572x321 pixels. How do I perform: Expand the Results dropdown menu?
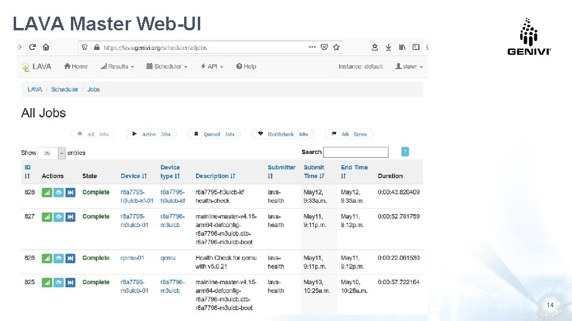pyautogui.click(x=117, y=67)
